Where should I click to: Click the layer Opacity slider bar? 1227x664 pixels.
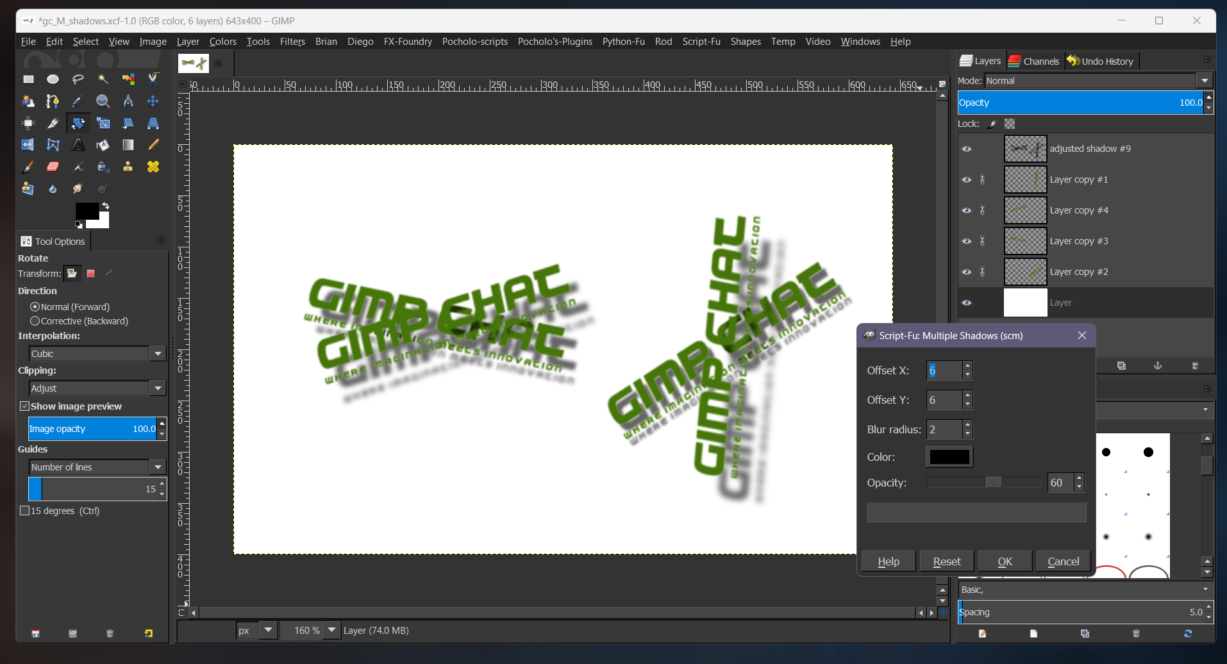(x=1081, y=103)
